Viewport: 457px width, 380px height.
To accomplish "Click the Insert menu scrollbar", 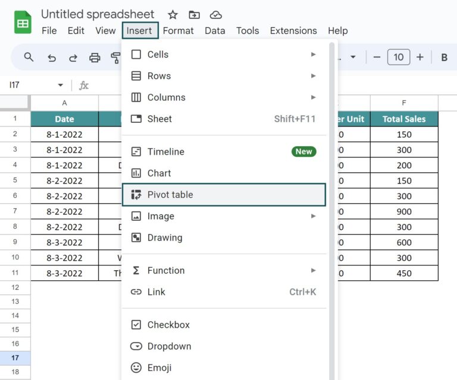I will pyautogui.click(x=331, y=211).
